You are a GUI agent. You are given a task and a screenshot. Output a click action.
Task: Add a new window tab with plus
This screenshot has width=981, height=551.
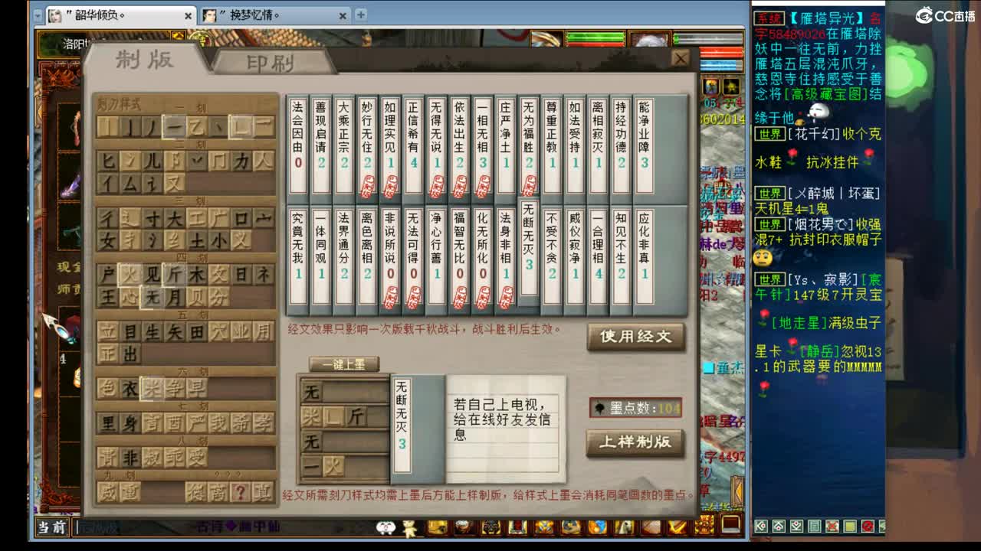[x=361, y=15]
